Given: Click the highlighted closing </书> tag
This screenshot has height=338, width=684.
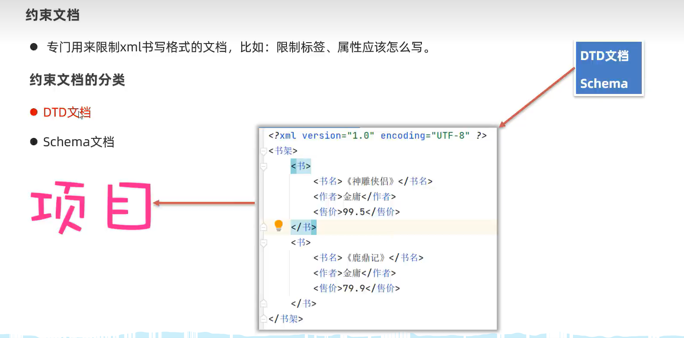Looking at the screenshot, I should (303, 227).
